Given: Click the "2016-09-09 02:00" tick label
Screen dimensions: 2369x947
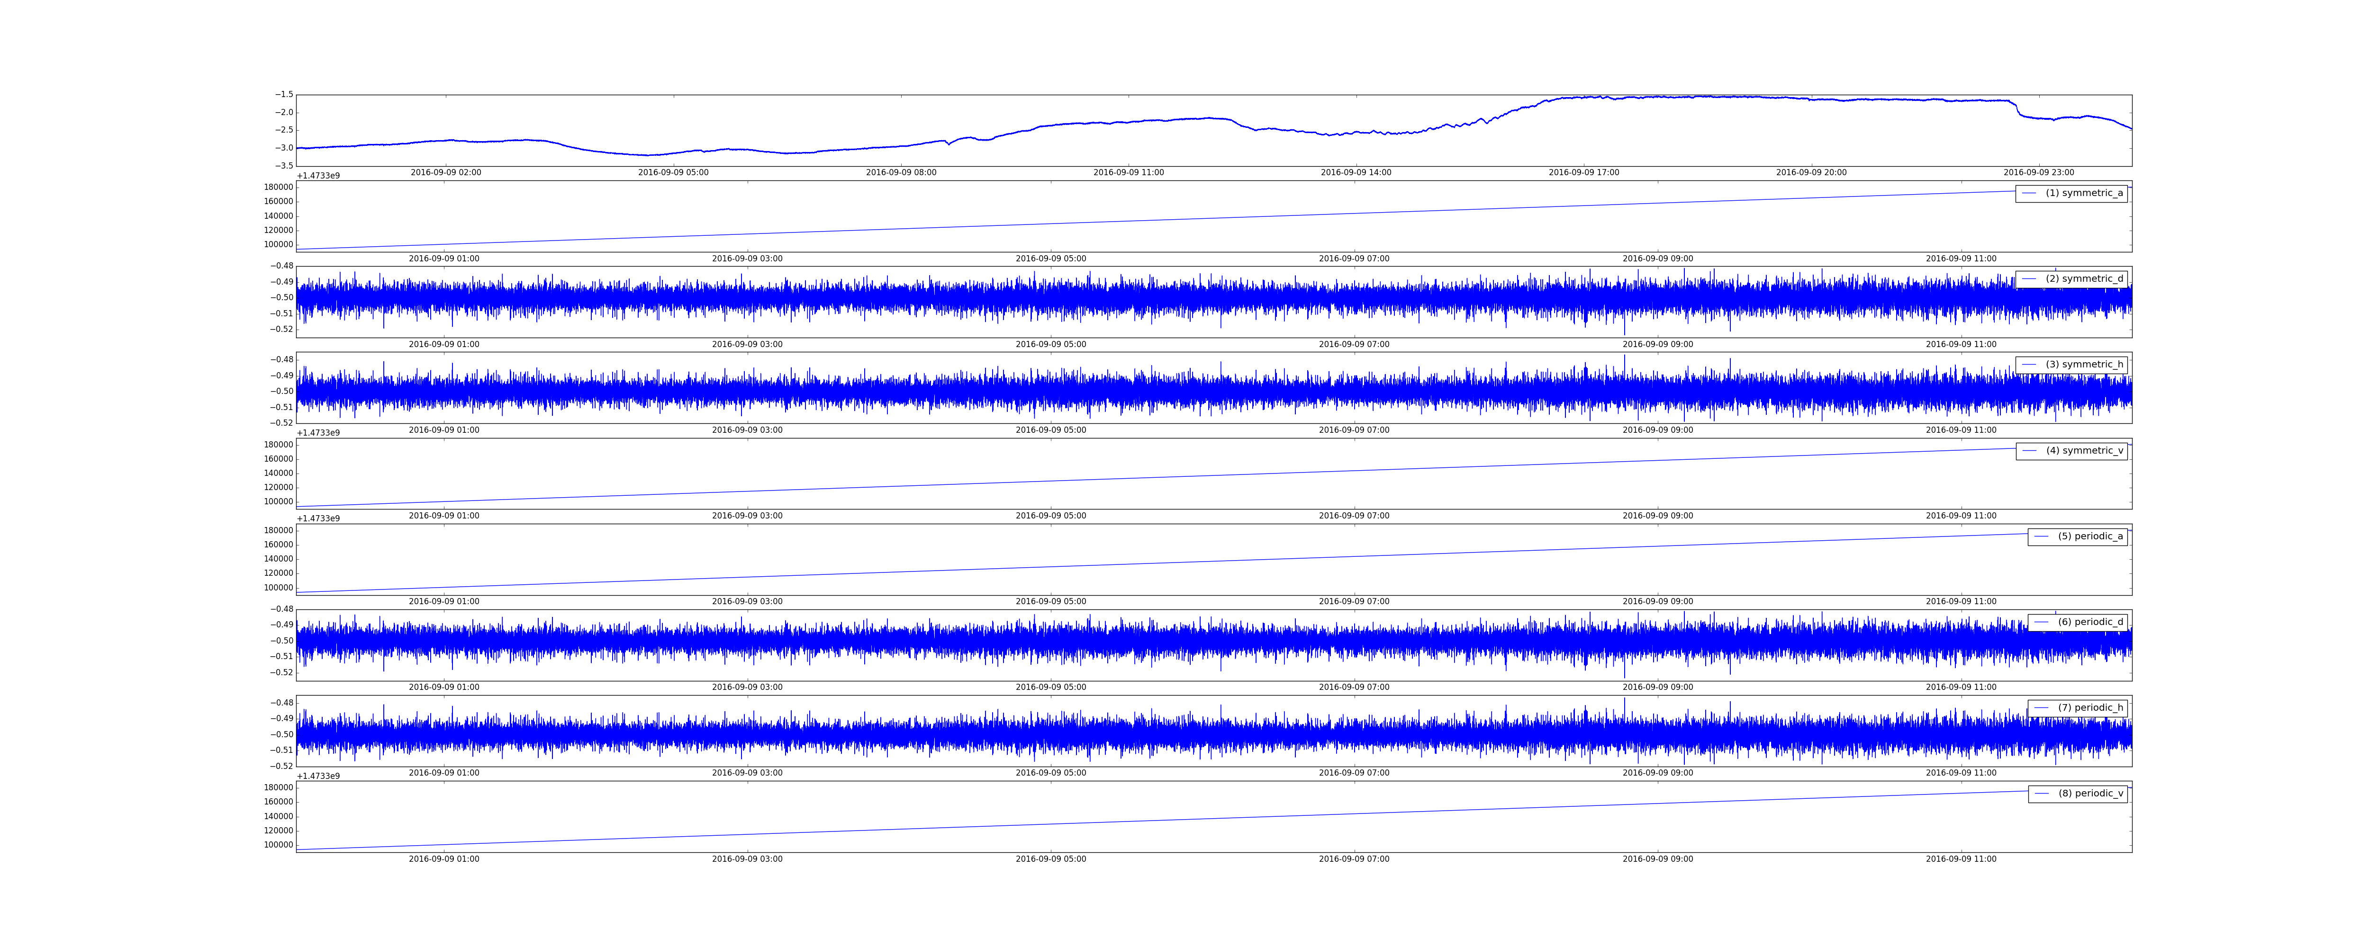Looking at the screenshot, I should coord(446,173).
